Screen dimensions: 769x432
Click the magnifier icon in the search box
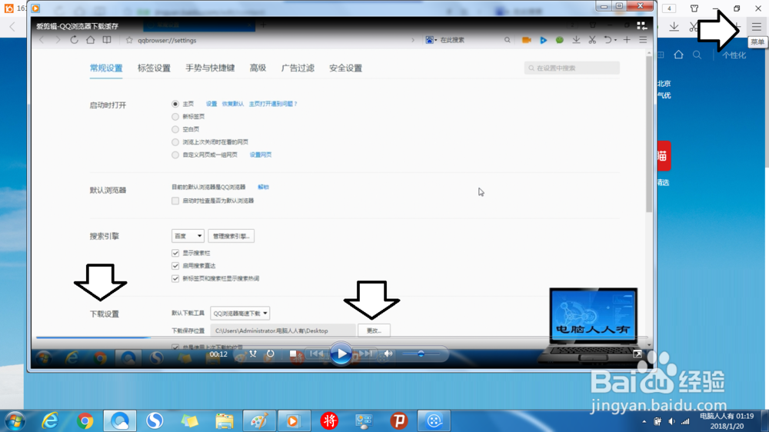point(507,40)
